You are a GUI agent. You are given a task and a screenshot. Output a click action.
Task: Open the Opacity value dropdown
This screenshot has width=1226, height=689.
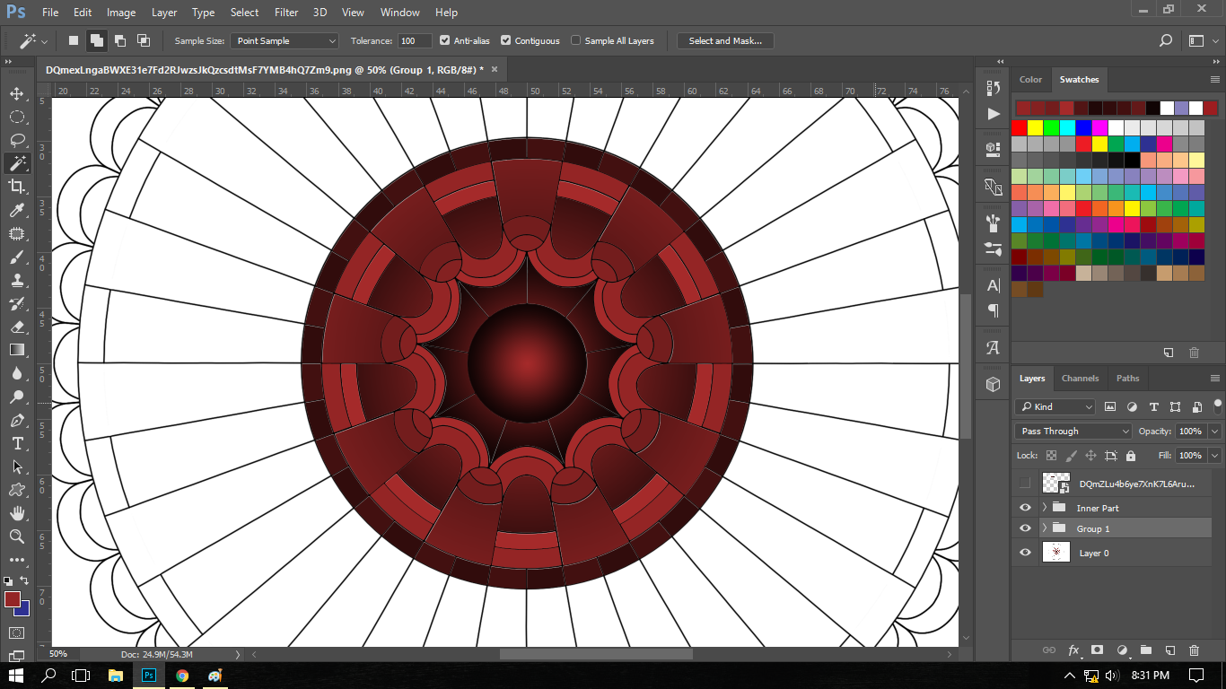[1214, 431]
